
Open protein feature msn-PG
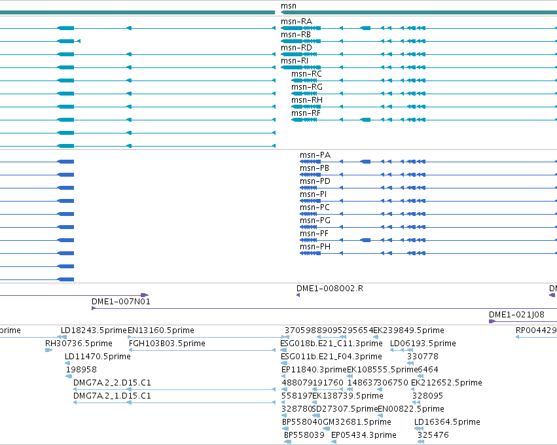point(315,221)
